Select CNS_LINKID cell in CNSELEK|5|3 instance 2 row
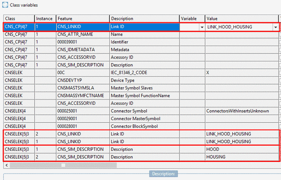This screenshot has height=180, width=281. pyautogui.click(x=83, y=134)
